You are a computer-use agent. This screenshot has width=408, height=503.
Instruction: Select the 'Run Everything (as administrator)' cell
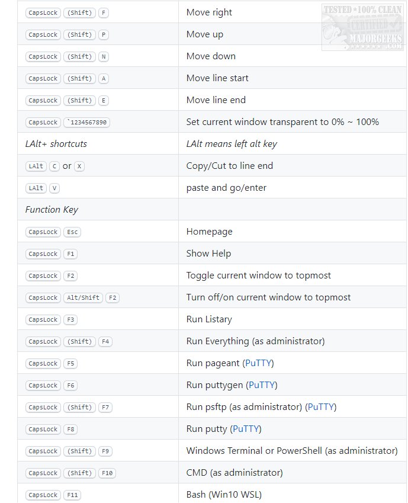(x=255, y=341)
